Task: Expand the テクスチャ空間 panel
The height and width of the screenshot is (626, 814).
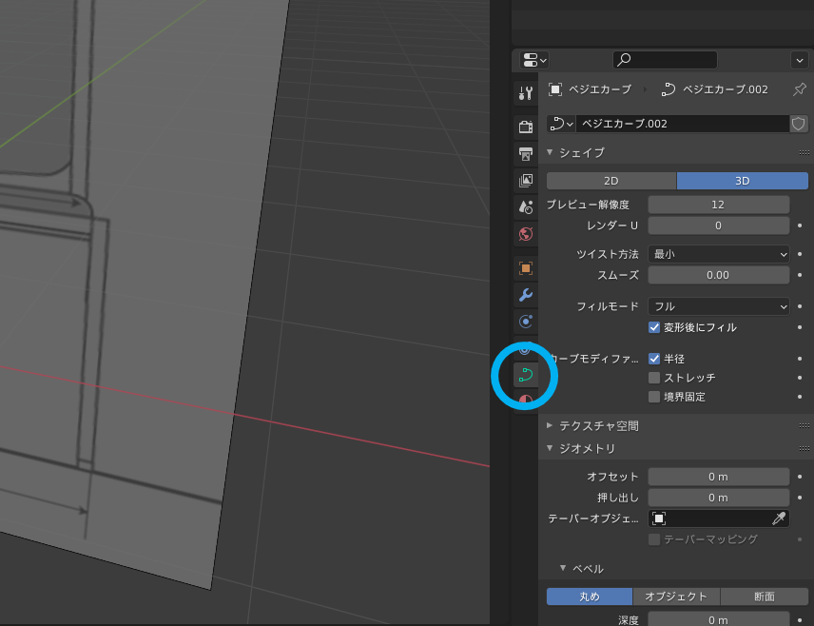Action: [x=550, y=425]
